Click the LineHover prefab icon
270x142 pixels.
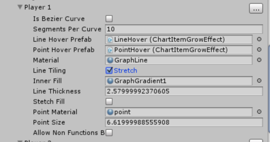click(x=110, y=40)
